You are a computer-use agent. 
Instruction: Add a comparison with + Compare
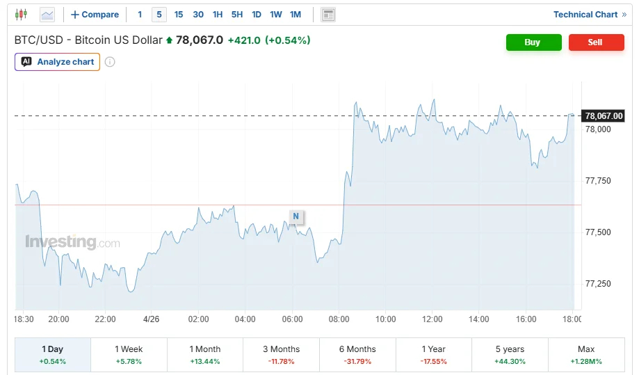coord(95,15)
